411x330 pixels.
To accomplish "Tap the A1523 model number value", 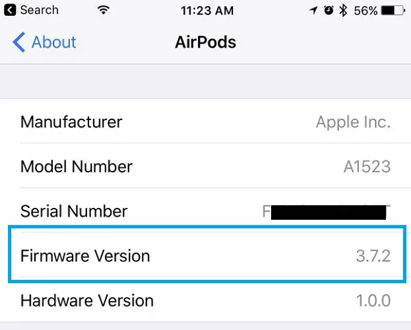I will pyautogui.click(x=367, y=167).
